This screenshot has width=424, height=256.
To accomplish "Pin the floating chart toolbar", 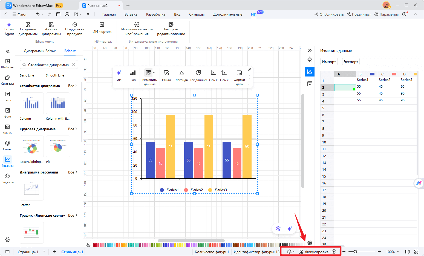I will point(249,70).
